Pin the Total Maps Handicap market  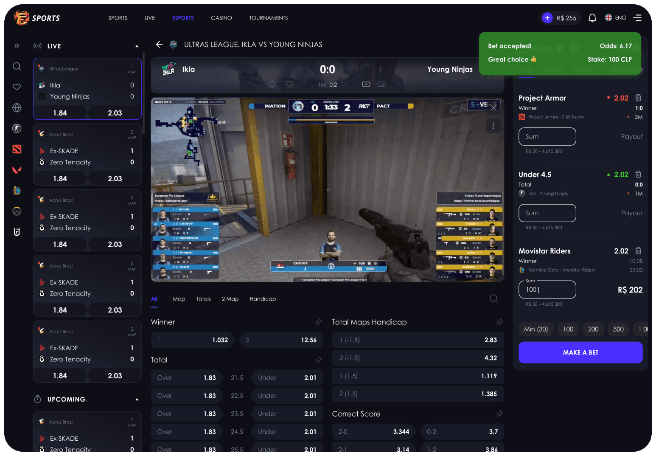[x=499, y=322]
